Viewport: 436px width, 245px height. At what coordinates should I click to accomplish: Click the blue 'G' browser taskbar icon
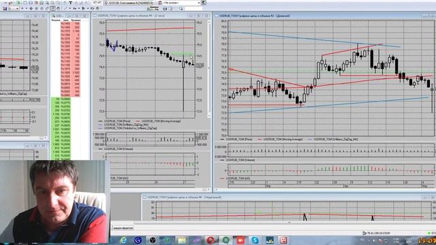tap(138, 240)
